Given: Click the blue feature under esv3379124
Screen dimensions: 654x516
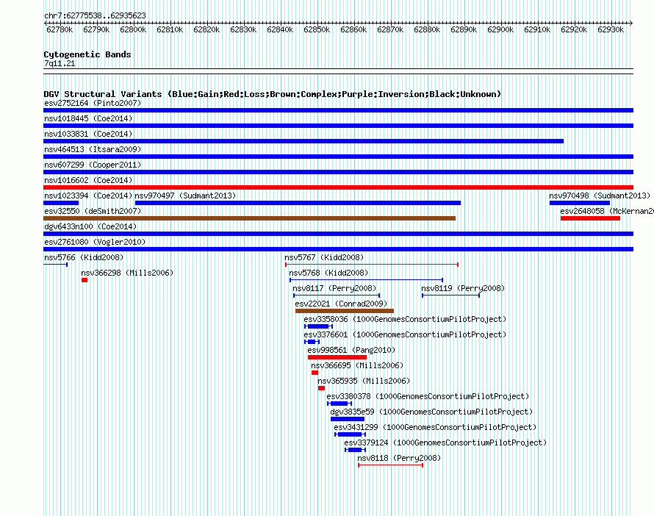Looking at the screenshot, I should (x=355, y=450).
